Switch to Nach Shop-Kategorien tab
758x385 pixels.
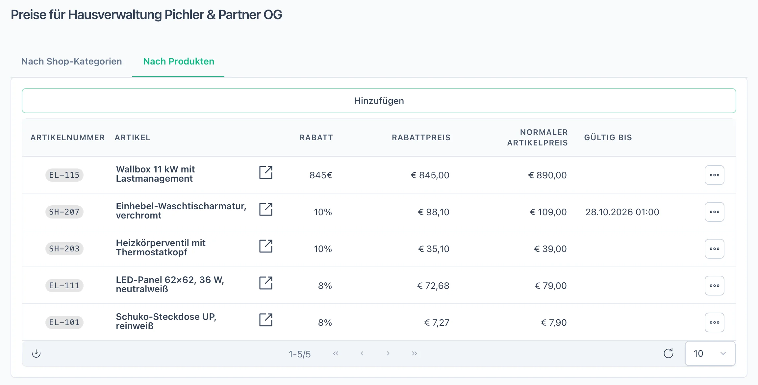[71, 62]
